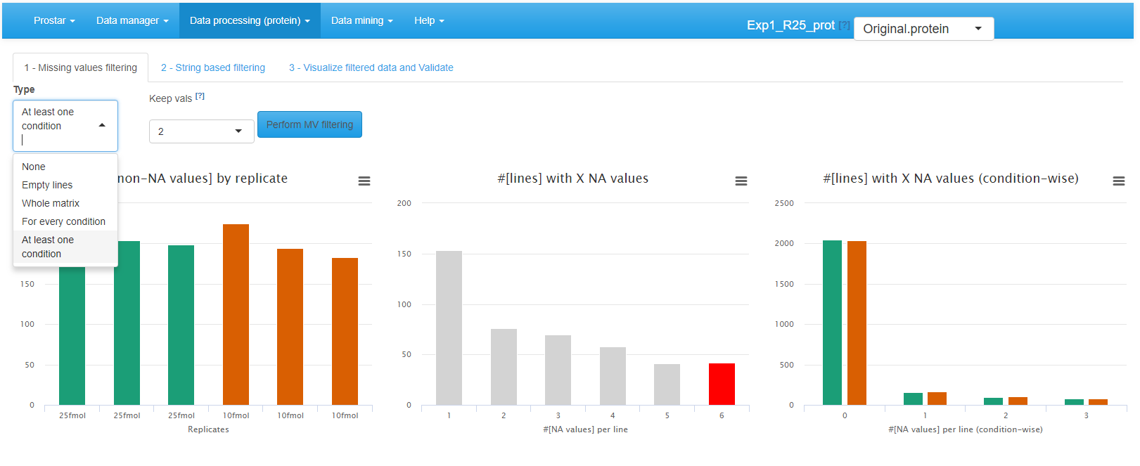The image size is (1140, 466).
Task: Open the Data mining menu
Action: [x=362, y=20]
